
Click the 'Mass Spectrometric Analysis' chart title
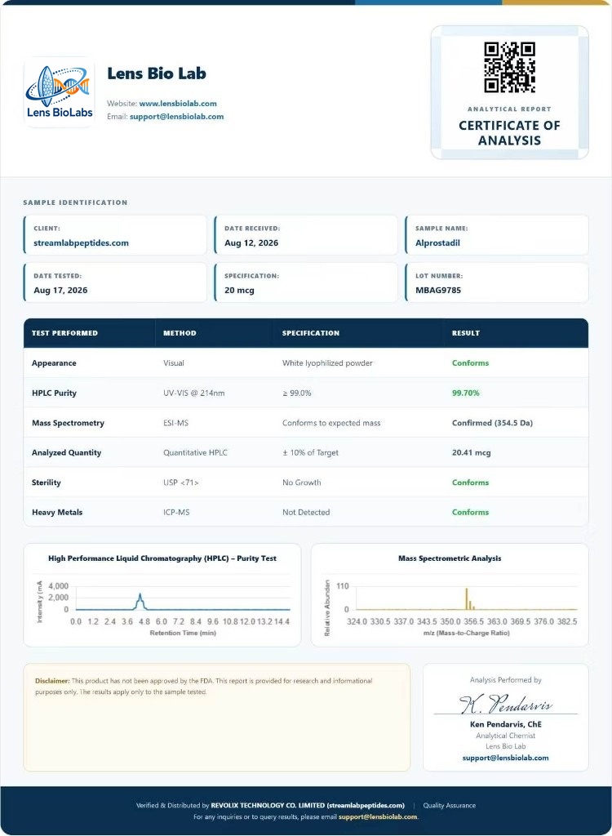pos(450,558)
